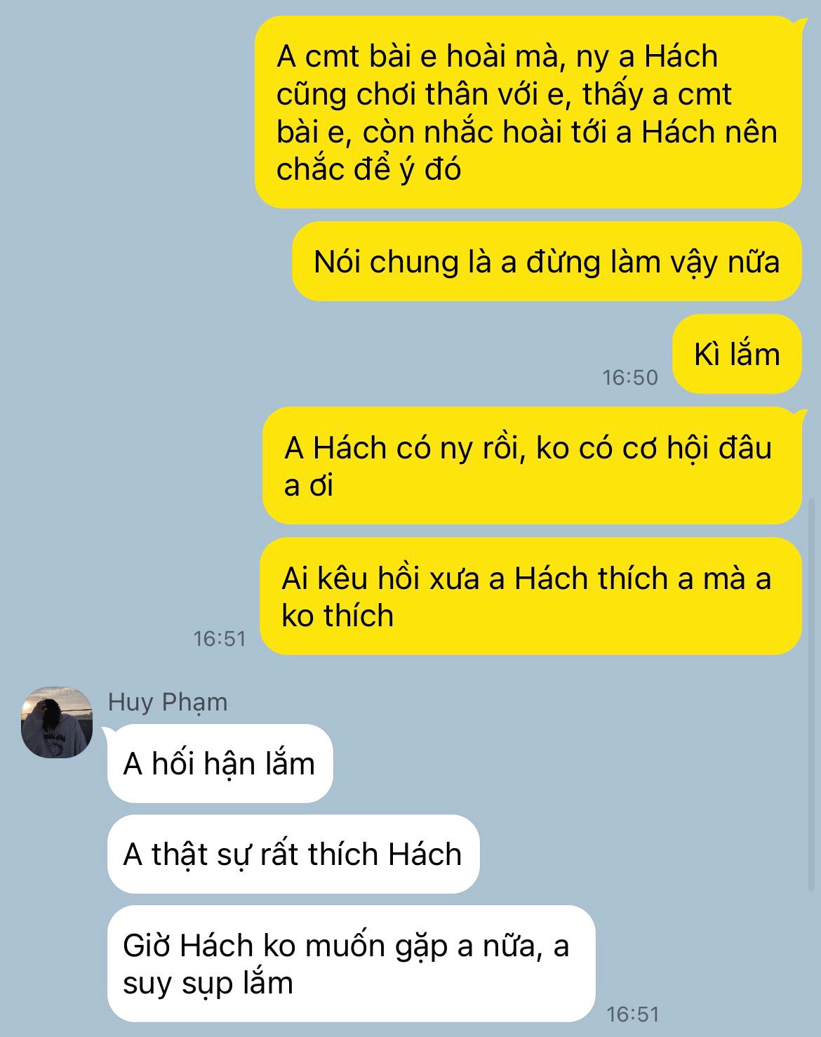Tap the words 'a ơi' in a yellow message
The image size is (821, 1037).
(x=308, y=485)
